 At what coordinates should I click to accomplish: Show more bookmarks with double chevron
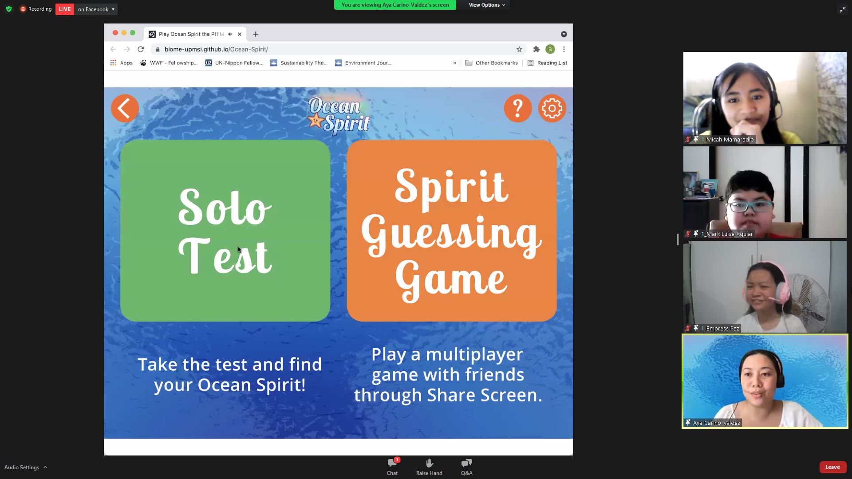click(x=454, y=63)
